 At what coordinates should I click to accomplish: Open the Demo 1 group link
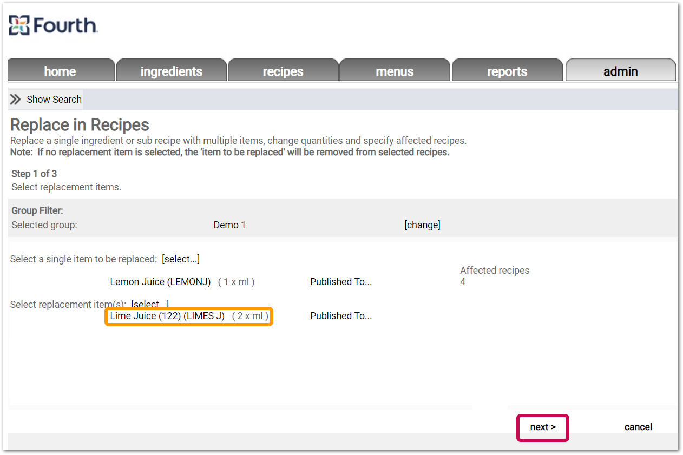pyautogui.click(x=229, y=225)
